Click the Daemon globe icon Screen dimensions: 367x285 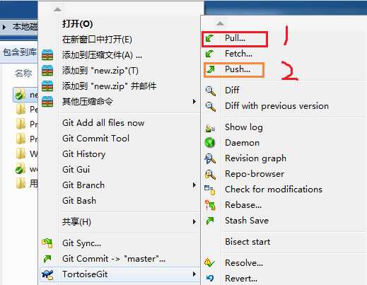point(210,142)
